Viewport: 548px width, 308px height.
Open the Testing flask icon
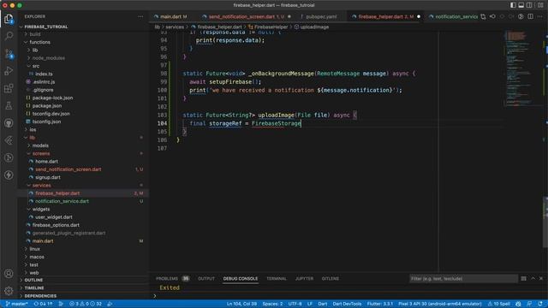9,105
